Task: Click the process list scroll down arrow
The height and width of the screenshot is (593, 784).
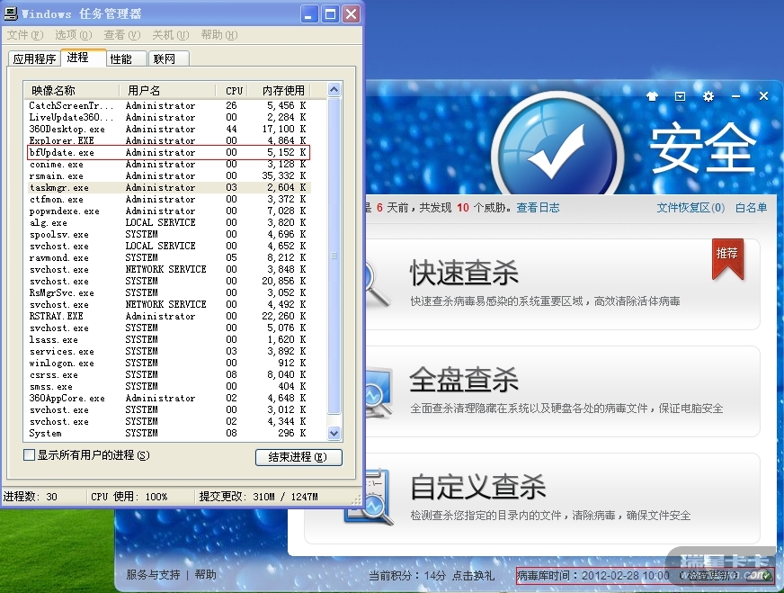Action: 334,434
